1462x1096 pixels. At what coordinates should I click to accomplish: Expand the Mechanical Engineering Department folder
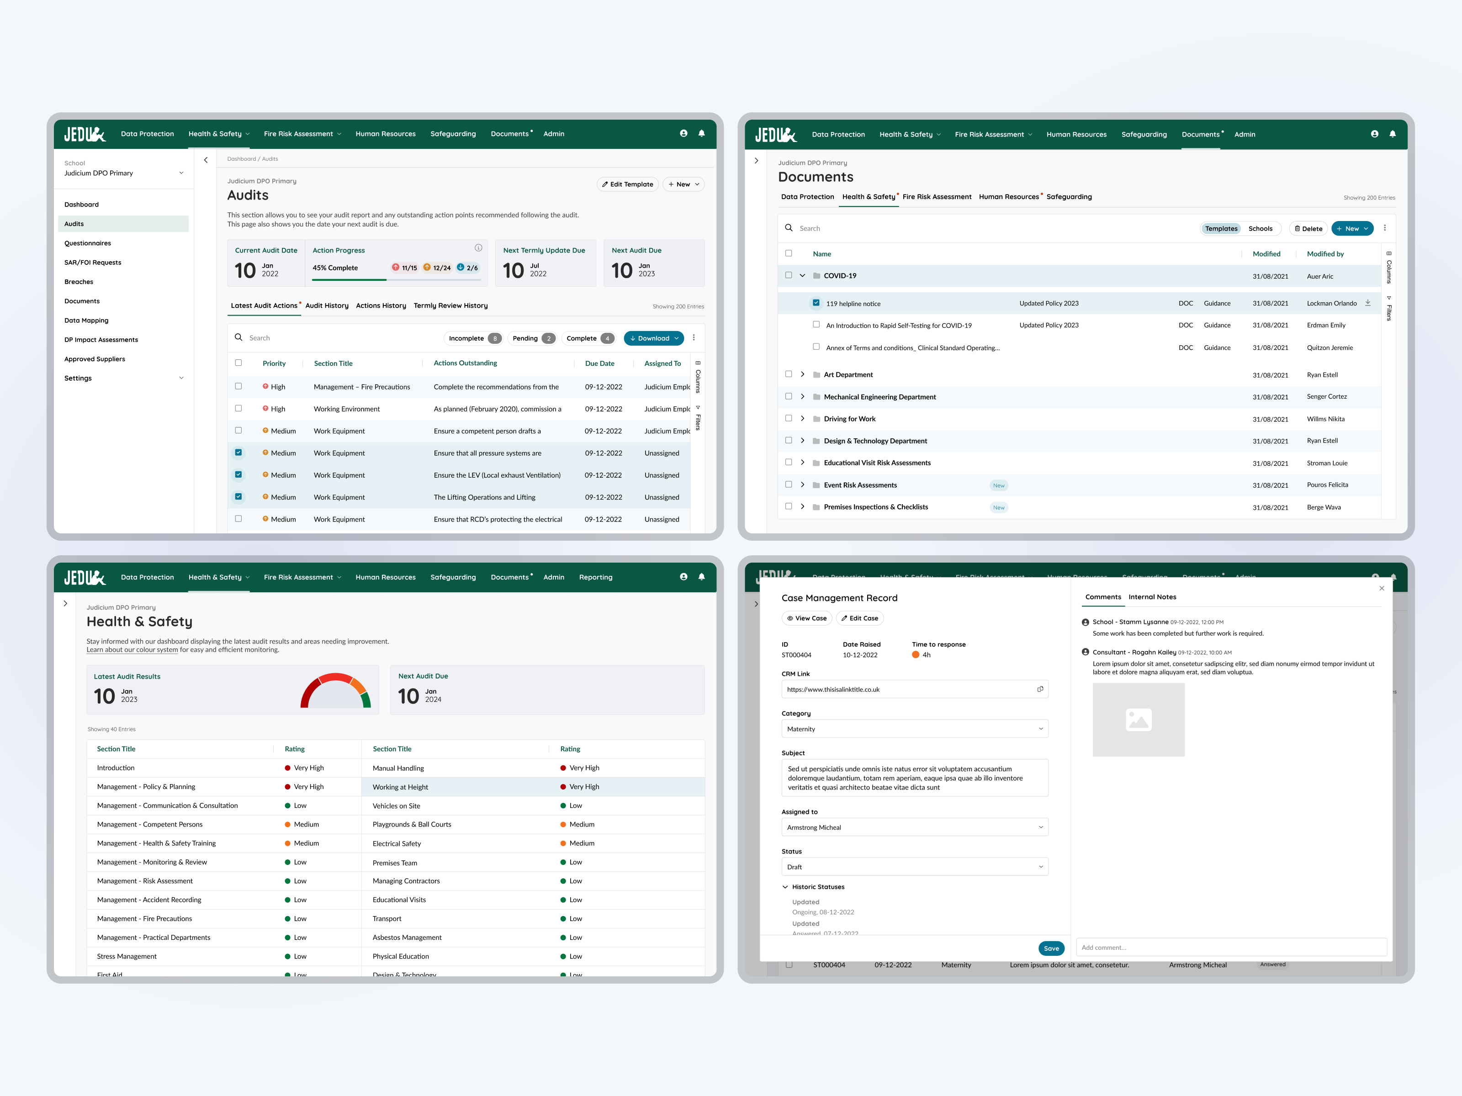click(x=802, y=396)
